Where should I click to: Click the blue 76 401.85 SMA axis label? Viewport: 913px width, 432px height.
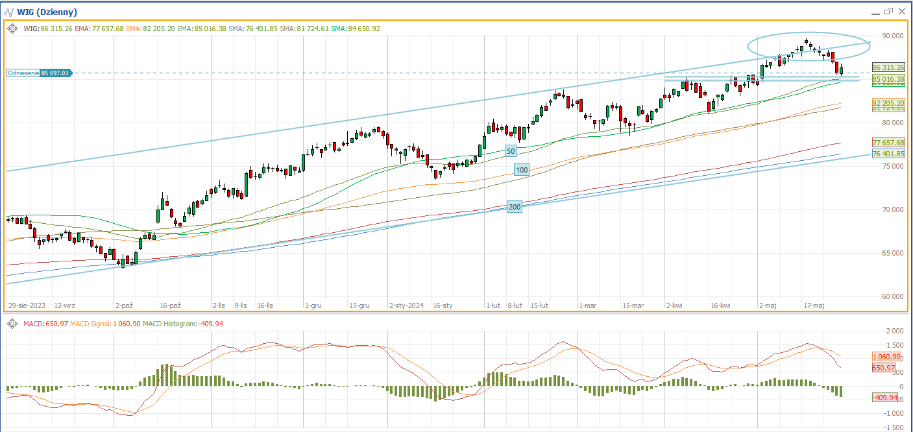(888, 154)
